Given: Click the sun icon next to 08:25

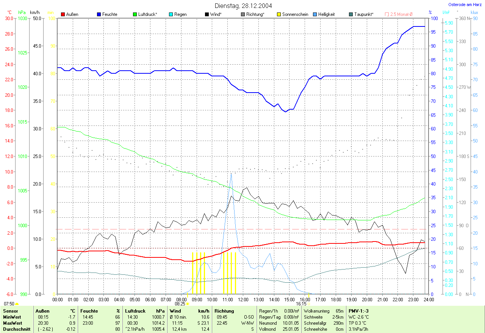Looking at the screenshot, I should pos(187,304).
